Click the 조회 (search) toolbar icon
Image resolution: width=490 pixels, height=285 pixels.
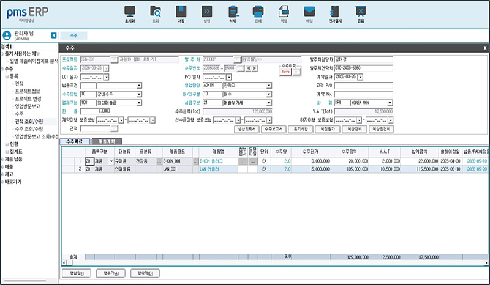[x=156, y=12]
